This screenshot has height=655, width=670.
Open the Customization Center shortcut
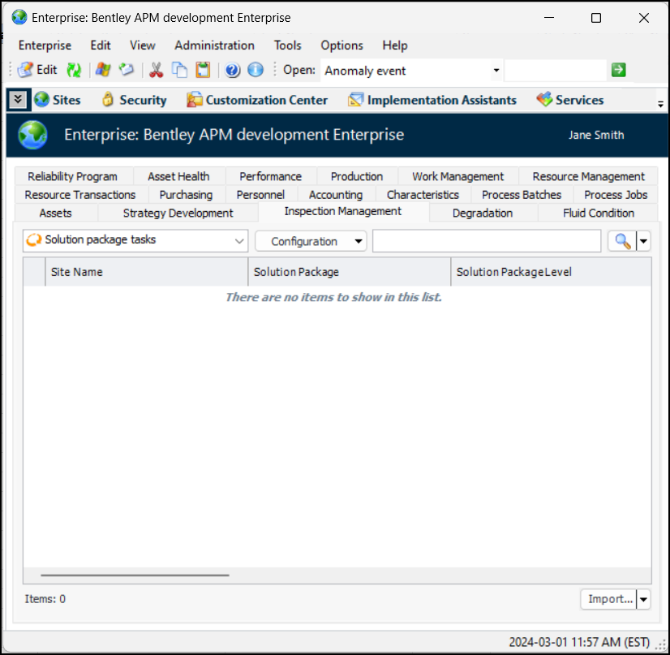[257, 100]
